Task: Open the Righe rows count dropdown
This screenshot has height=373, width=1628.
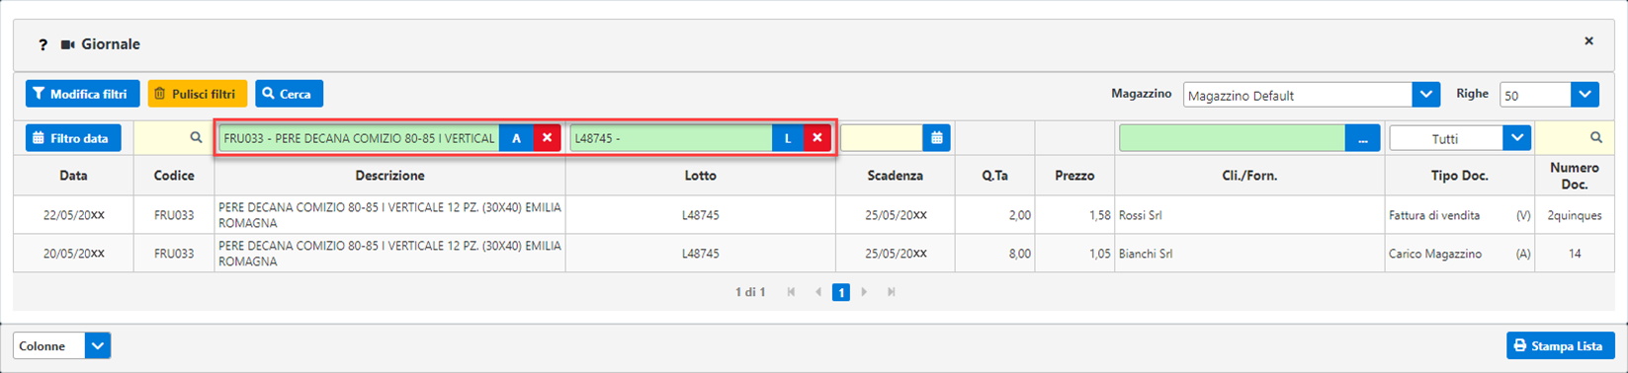Action: tap(1585, 95)
